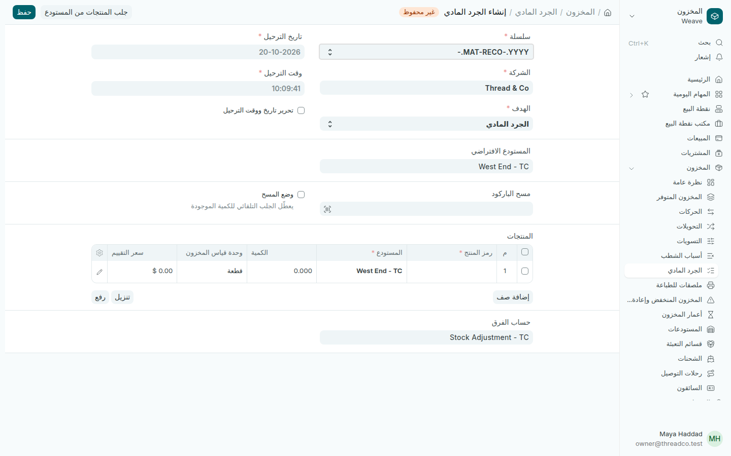
Task: Open the سلسلة naming series dropdown
Action: [x=426, y=52]
